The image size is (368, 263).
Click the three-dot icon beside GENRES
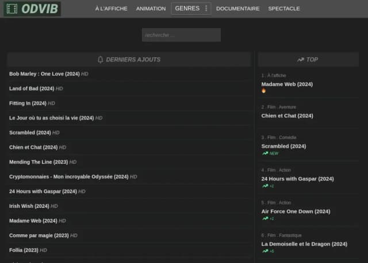206,9
